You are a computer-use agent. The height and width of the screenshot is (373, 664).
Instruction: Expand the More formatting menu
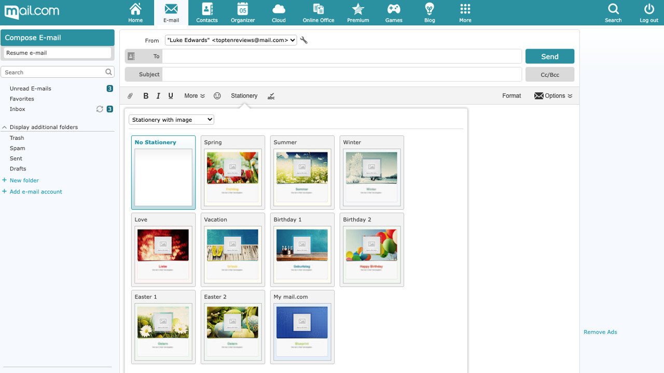coord(195,96)
